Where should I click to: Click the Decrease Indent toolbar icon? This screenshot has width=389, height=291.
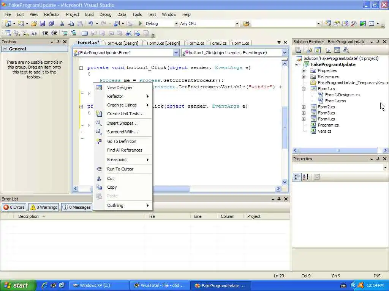(45, 33)
